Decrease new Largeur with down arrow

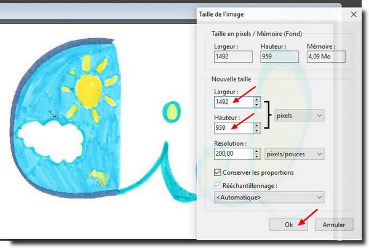(256, 105)
